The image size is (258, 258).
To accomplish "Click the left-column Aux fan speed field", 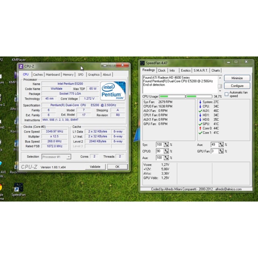I will click(x=160, y=158).
